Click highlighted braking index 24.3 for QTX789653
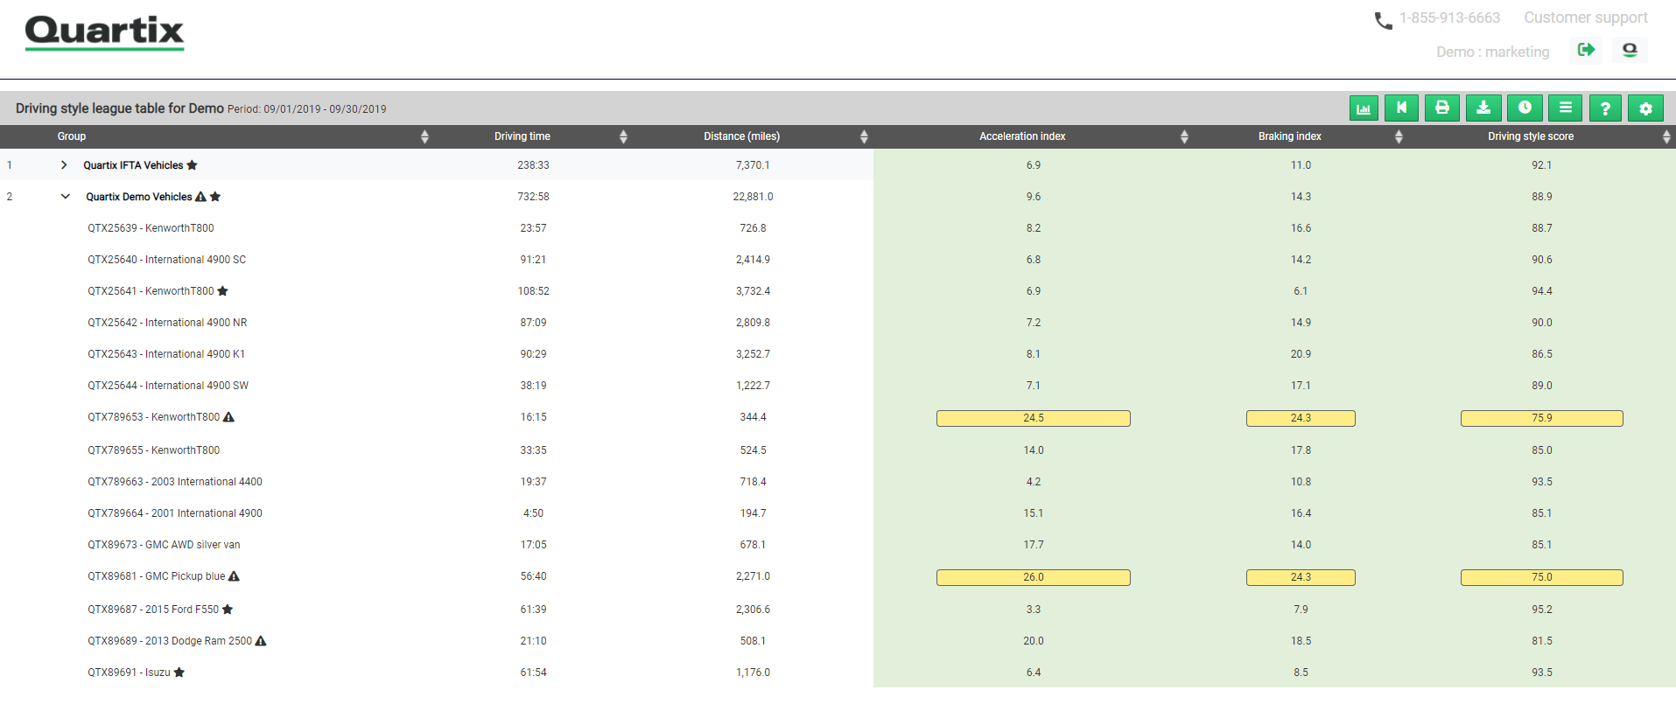The height and width of the screenshot is (704, 1676). [x=1301, y=418]
